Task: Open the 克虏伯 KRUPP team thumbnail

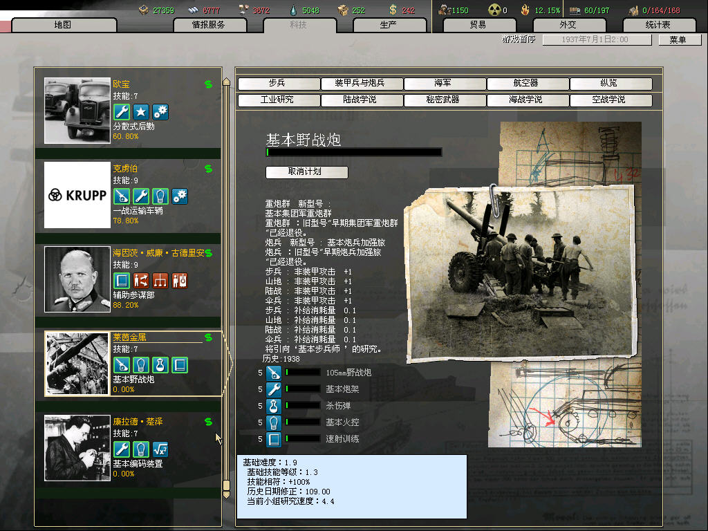Action: click(x=77, y=195)
